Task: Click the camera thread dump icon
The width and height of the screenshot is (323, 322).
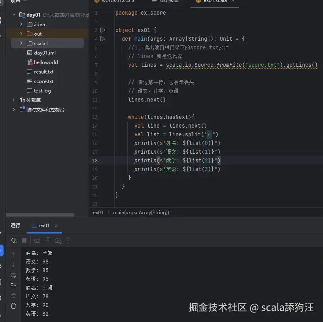Action: 37,240
